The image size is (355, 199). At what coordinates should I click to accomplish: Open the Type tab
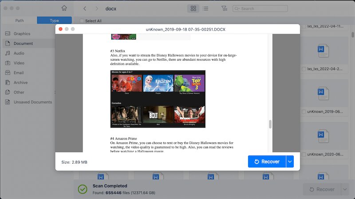point(54,20)
